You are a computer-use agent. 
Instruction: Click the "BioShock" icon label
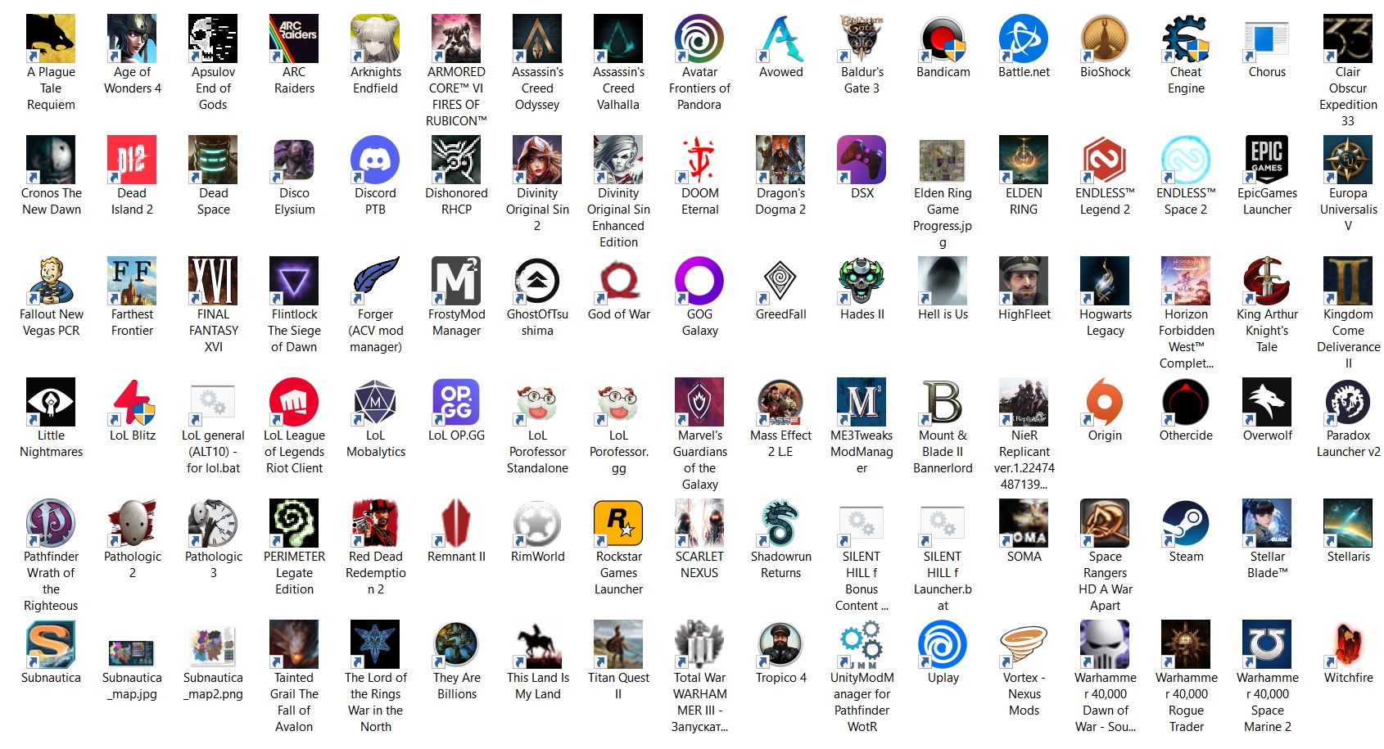click(1105, 72)
